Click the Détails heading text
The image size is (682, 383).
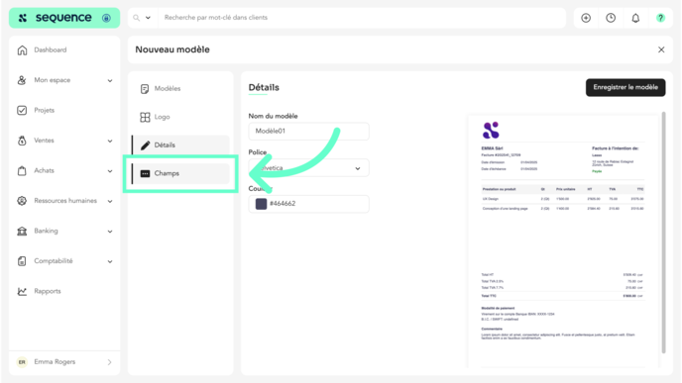[x=264, y=87]
